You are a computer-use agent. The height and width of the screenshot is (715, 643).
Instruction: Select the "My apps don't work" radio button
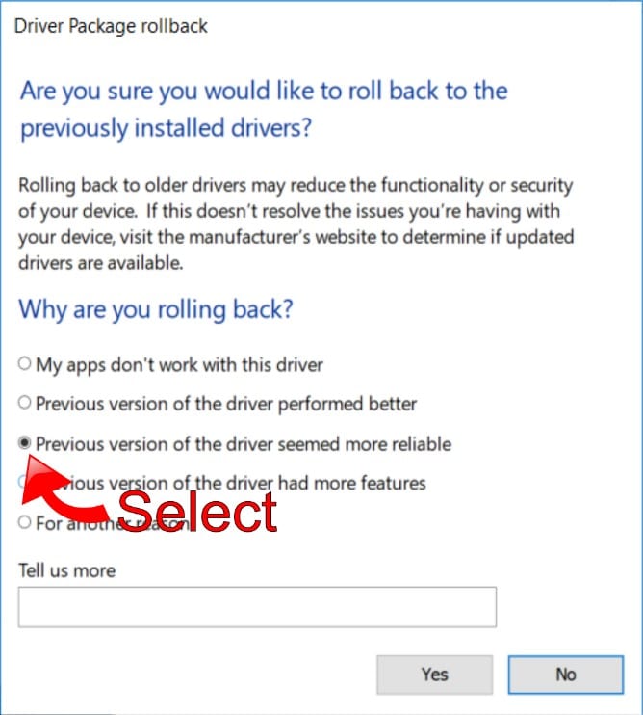point(25,364)
